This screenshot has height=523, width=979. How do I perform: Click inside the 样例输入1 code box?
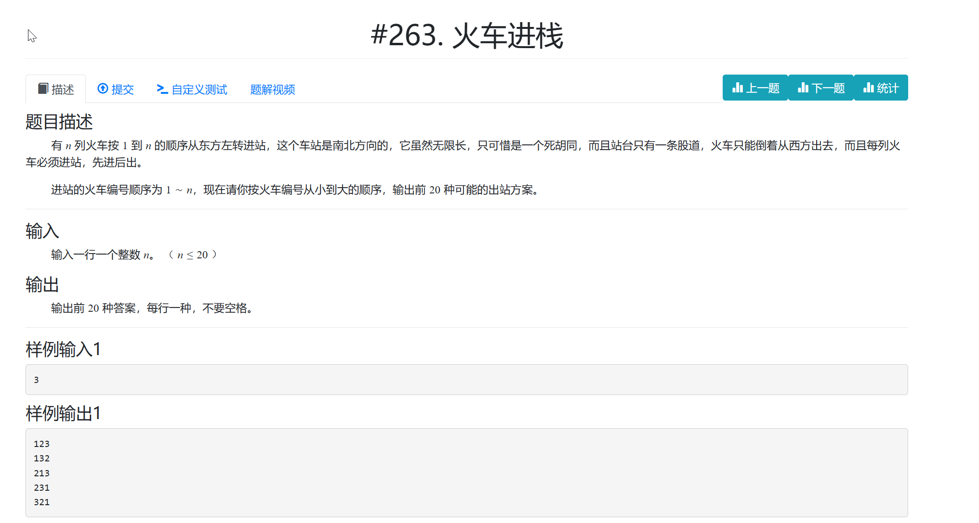click(x=466, y=380)
